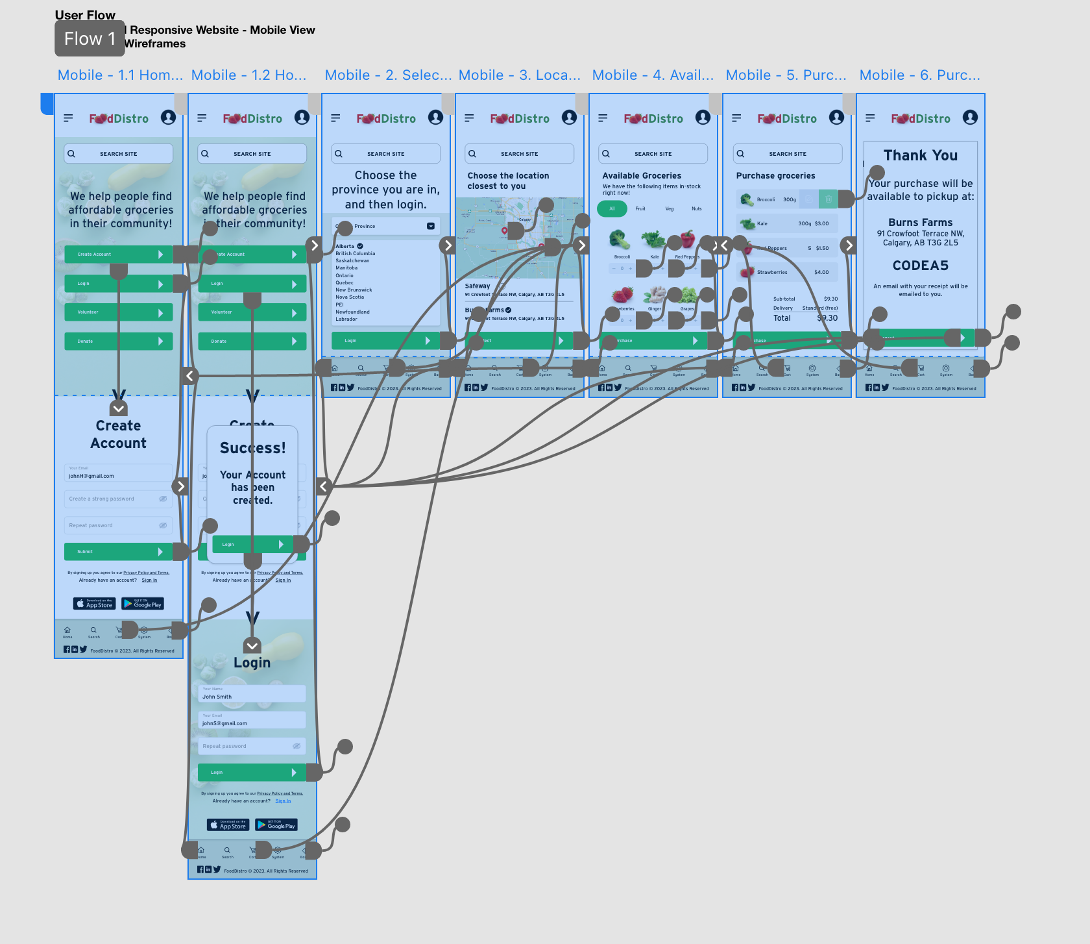1090x944 pixels.
Task: Expand the Province dropdown
Action: coord(431,226)
